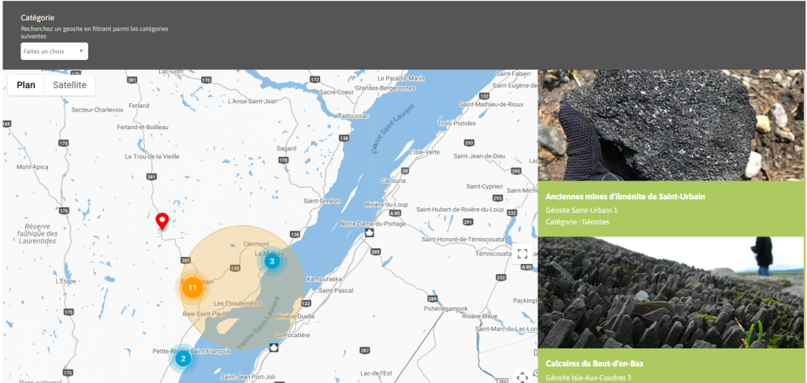807x383 pixels.
Task: Open the orange cluster marker labeled 11
Action: 192,287
